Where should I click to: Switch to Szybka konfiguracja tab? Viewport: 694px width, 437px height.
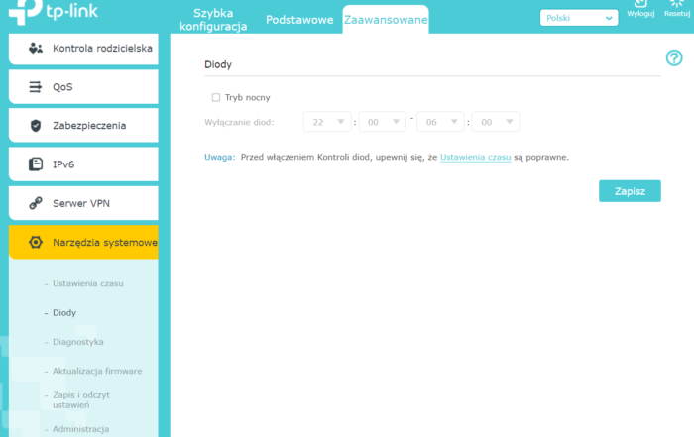(213, 20)
